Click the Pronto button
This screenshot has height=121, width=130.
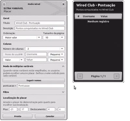click(18, 116)
